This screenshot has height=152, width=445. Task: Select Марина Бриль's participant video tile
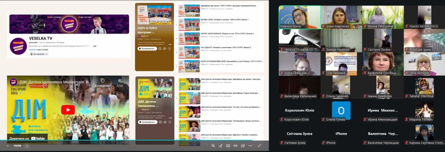point(299,17)
